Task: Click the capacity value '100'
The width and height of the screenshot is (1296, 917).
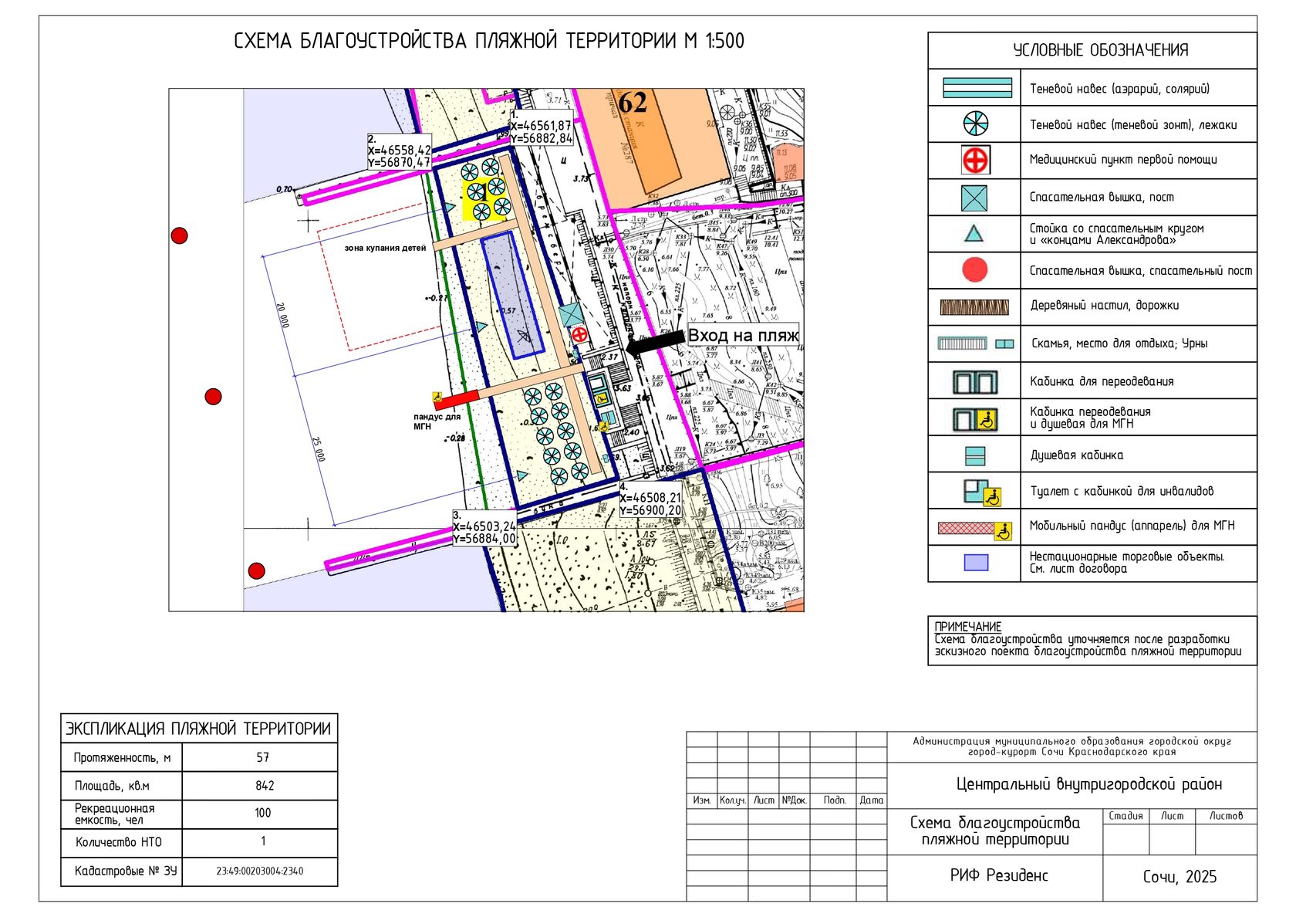Action: (263, 813)
